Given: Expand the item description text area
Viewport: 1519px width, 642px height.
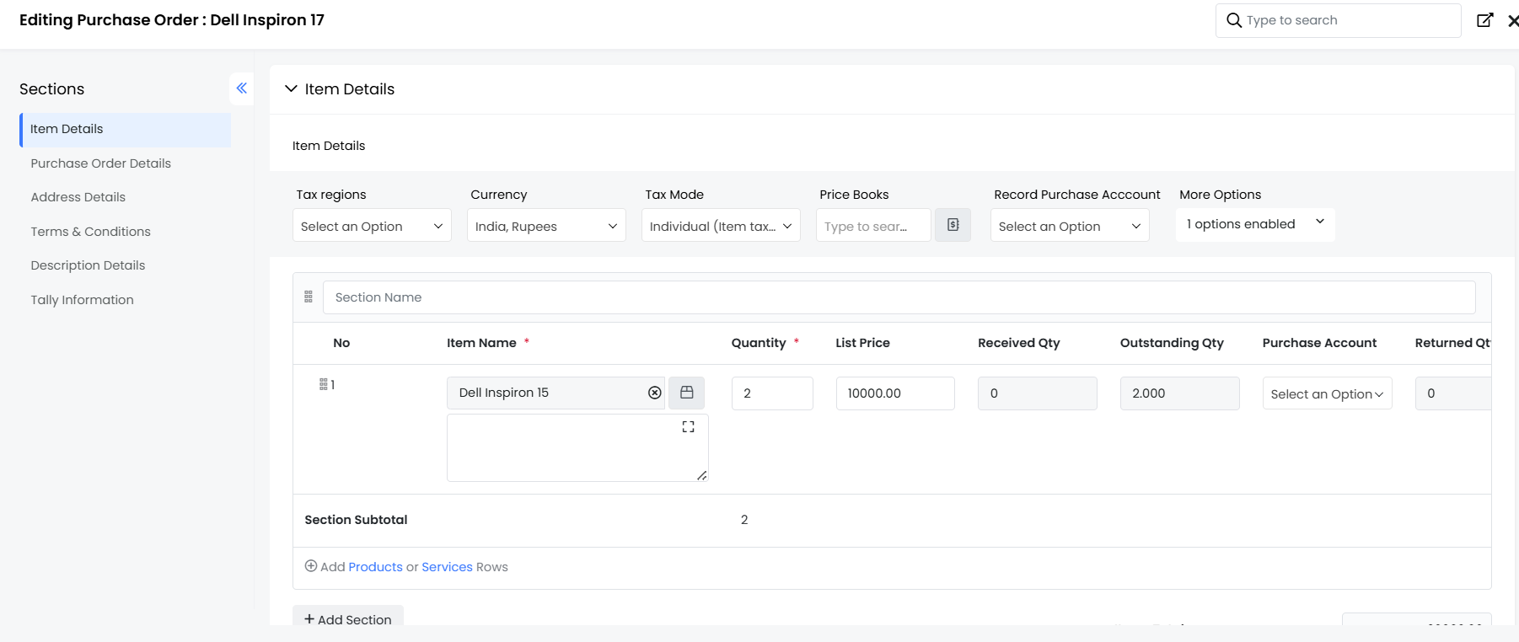Looking at the screenshot, I should [x=688, y=427].
